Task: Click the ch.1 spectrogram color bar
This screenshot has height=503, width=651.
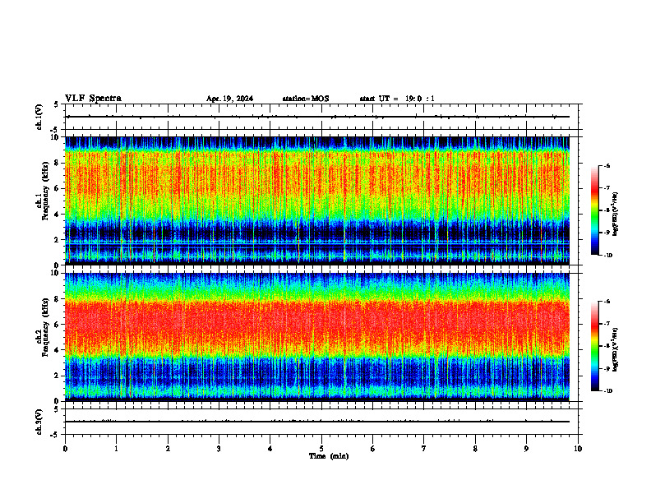Action: click(x=594, y=210)
